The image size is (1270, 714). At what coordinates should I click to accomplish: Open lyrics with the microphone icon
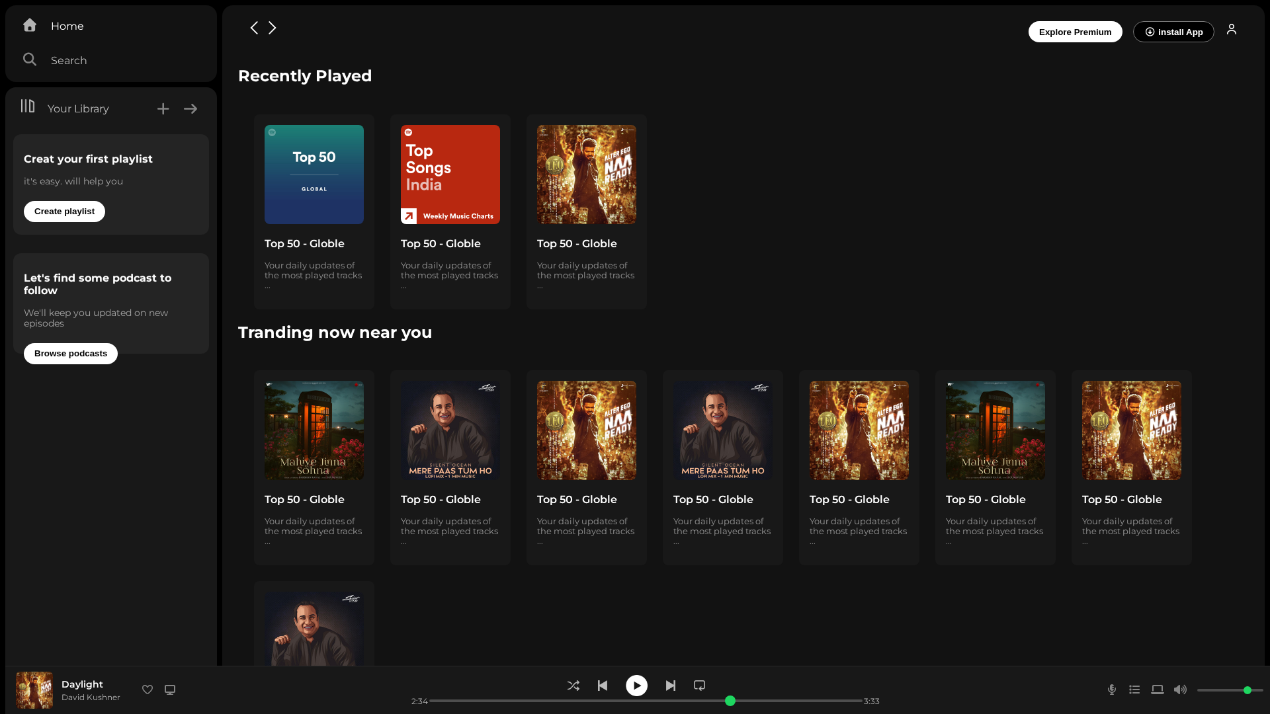[x=1112, y=690]
